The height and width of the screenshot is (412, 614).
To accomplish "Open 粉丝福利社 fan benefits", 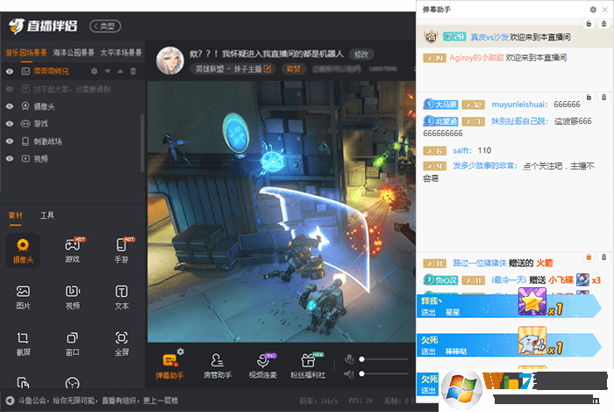I will point(308,366).
